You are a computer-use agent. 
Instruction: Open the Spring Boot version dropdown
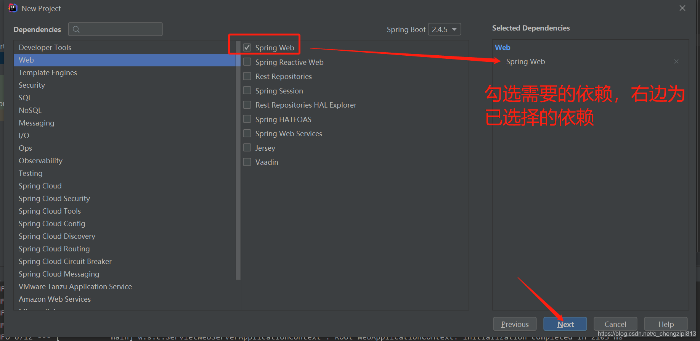click(445, 29)
